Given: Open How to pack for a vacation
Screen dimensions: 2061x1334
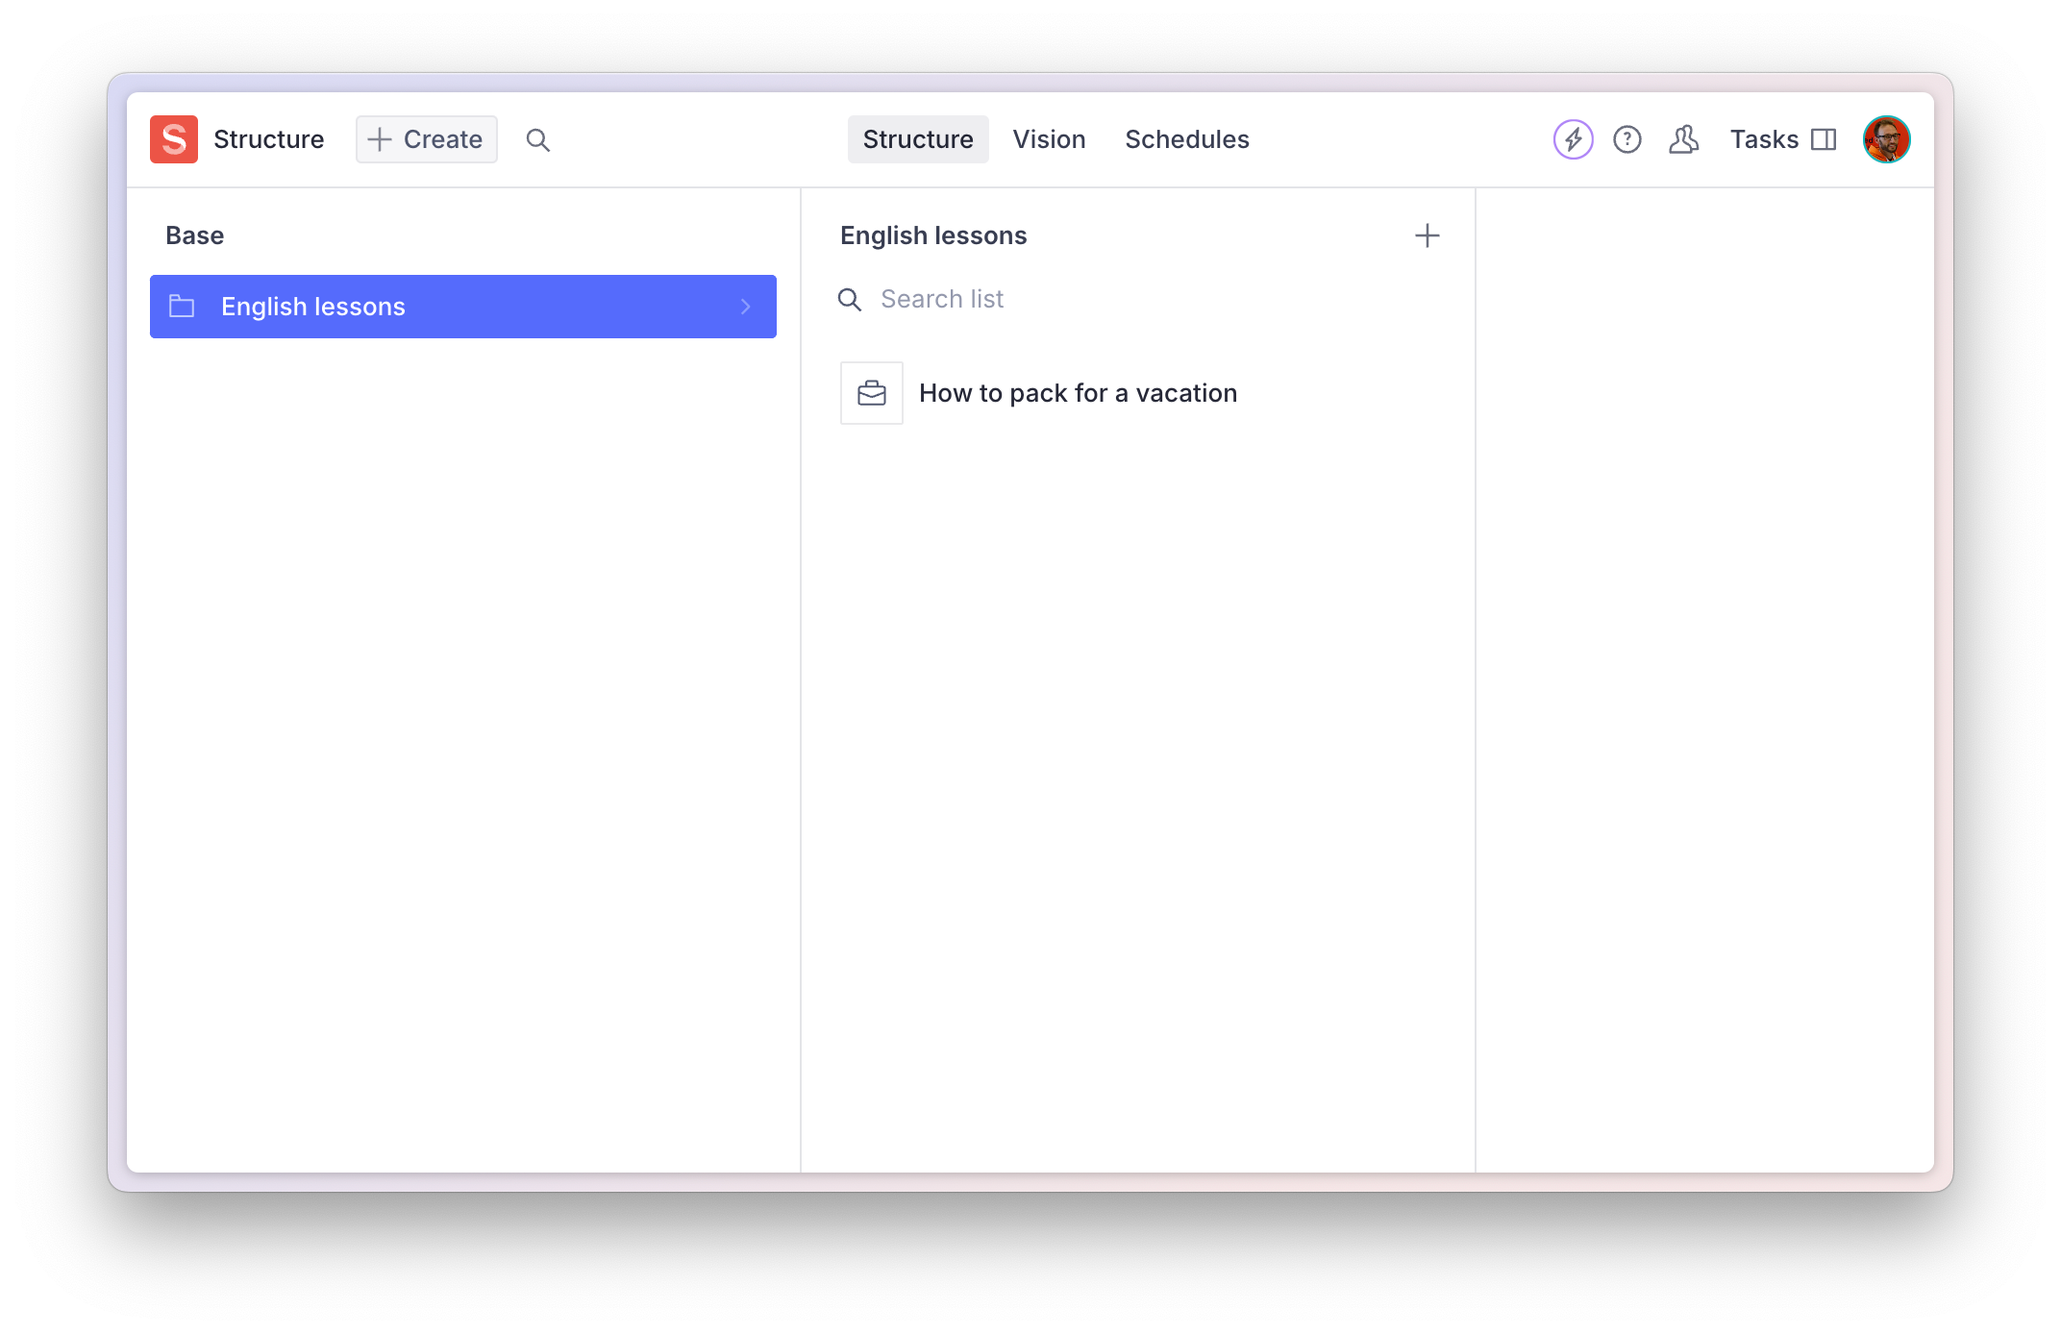Looking at the screenshot, I should (1138, 393).
